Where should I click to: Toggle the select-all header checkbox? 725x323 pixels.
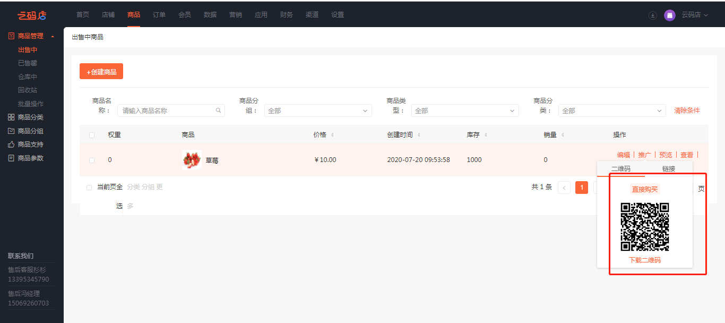pyautogui.click(x=92, y=135)
